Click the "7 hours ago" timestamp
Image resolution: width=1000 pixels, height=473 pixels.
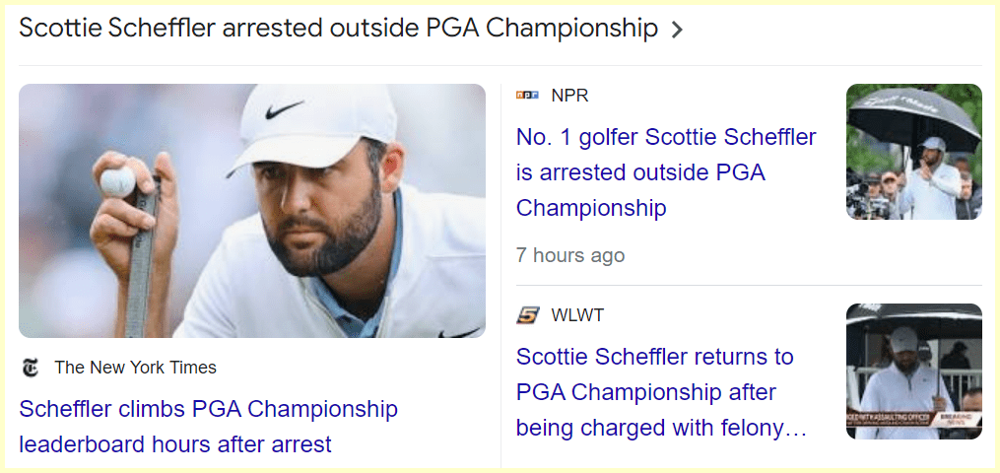569,255
